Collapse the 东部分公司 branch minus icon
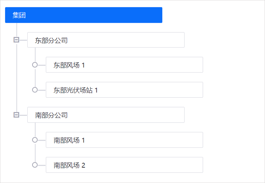The width and height of the screenshot is (265, 183). (x=16, y=40)
